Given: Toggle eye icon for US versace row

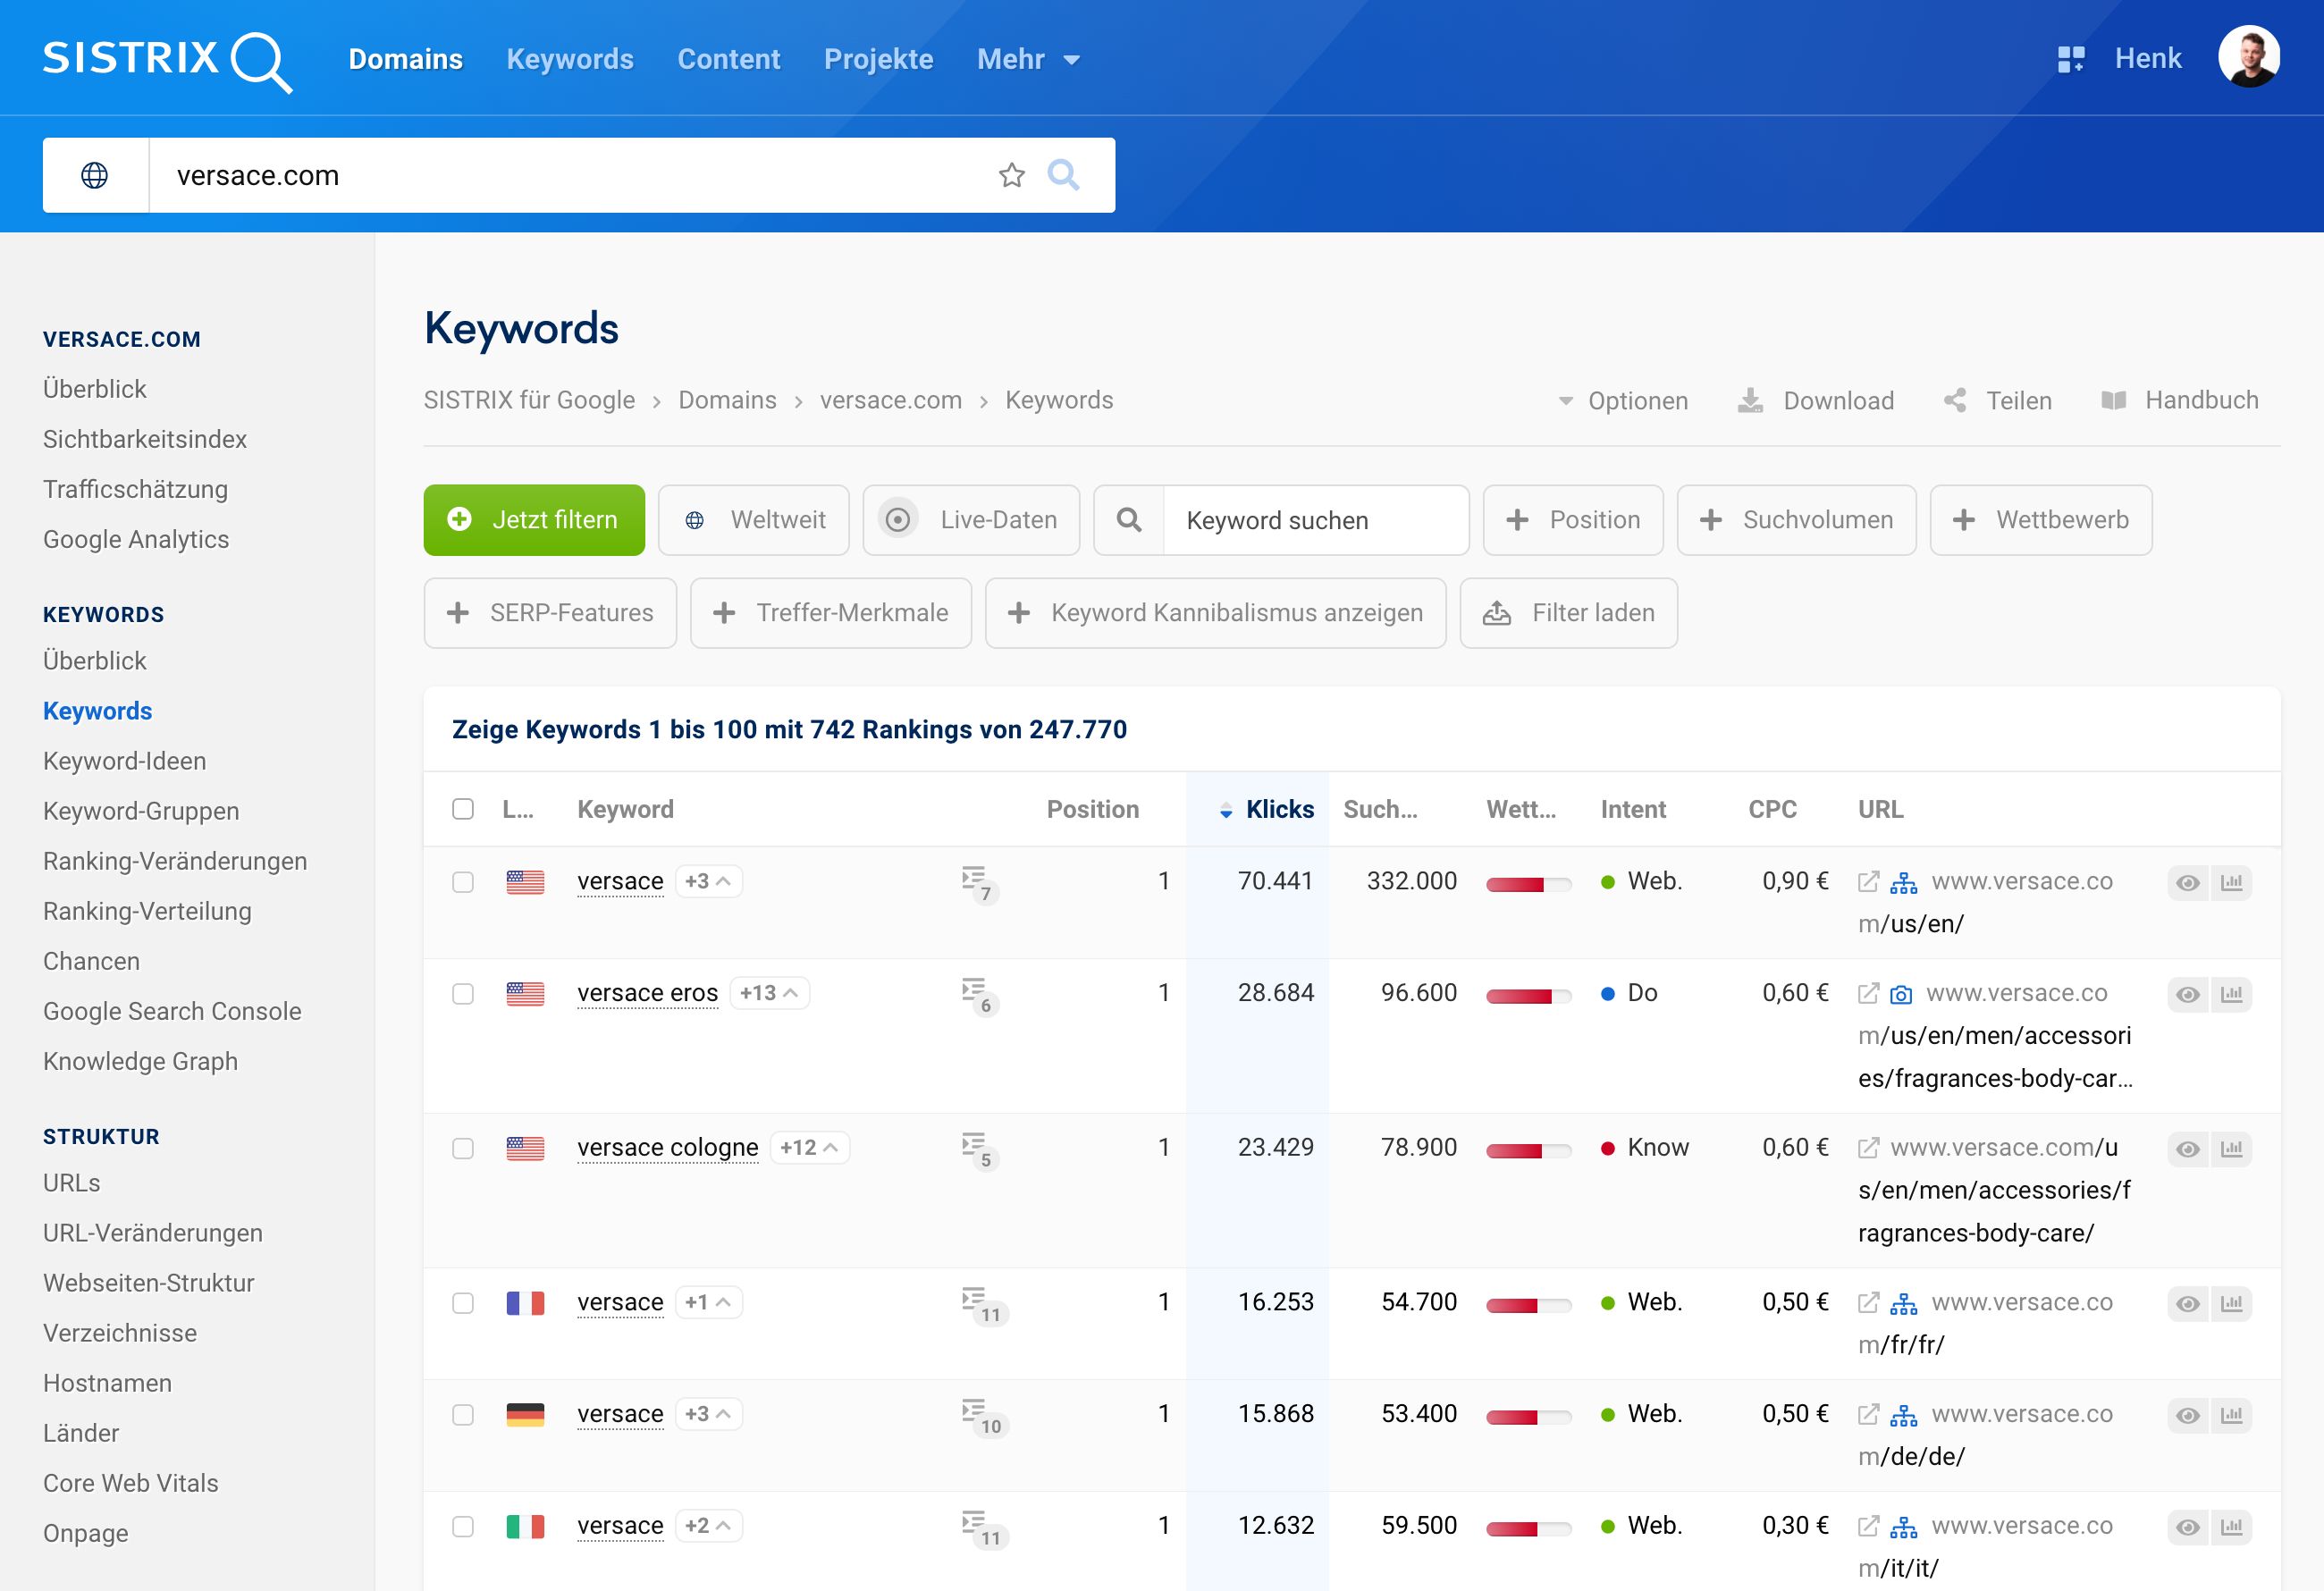Looking at the screenshot, I should pos(2188,882).
